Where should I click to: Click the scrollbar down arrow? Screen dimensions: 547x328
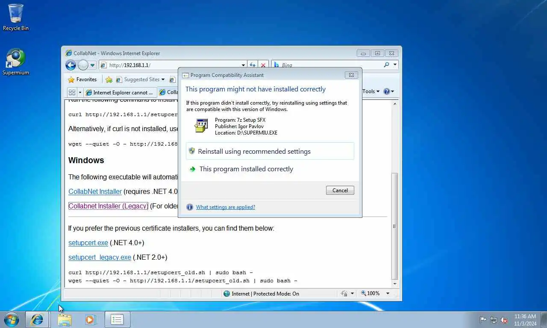(394, 284)
